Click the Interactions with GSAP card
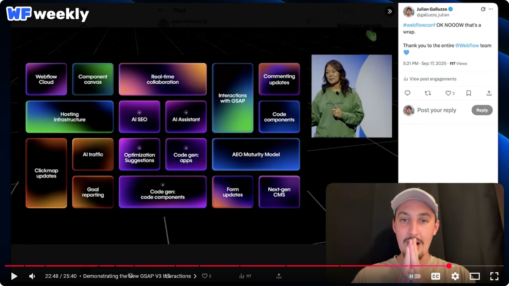509x286 pixels. [x=233, y=98]
